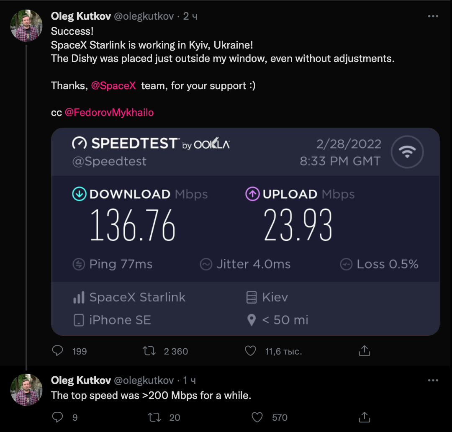Open the @SpaceX mention link
Viewport: 452px width, 432px height.
[x=113, y=86]
